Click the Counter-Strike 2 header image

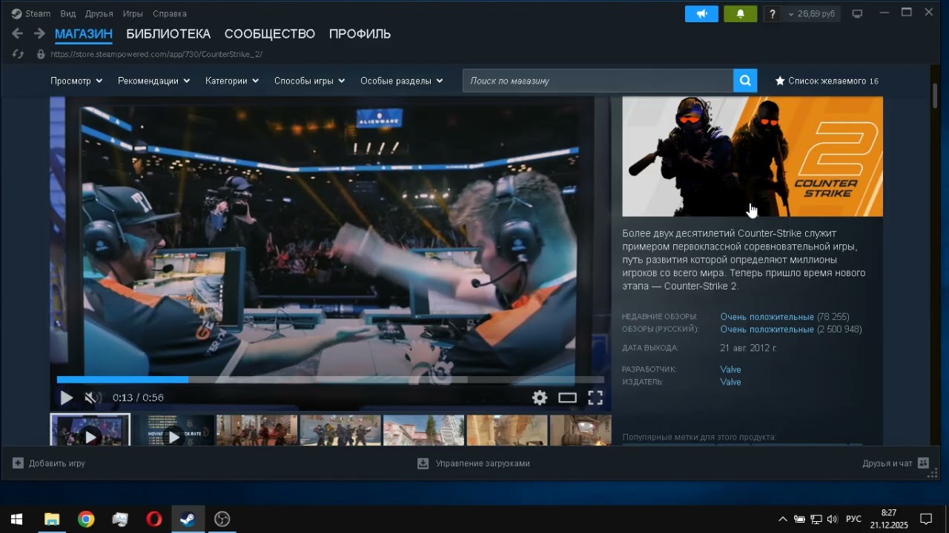753,157
